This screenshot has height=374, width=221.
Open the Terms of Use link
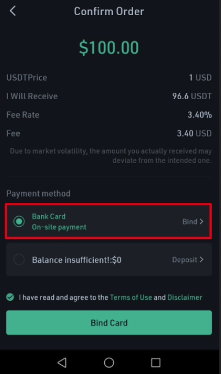[131, 297]
